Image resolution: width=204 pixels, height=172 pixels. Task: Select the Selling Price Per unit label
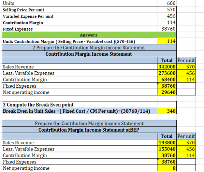tap(24, 10)
